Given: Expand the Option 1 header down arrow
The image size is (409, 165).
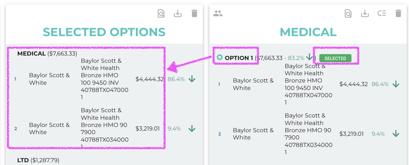Looking at the screenshot, I should (x=309, y=57).
